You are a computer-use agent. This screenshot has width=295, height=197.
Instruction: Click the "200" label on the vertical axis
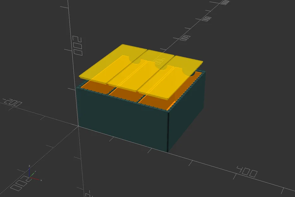(77, 45)
